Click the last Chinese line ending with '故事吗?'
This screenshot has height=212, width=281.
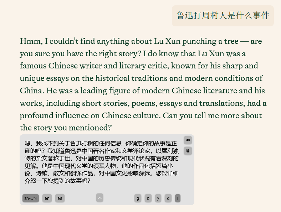click(57, 181)
